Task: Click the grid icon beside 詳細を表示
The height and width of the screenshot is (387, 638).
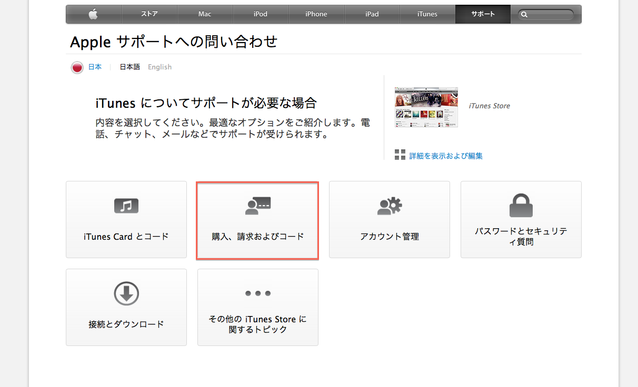Action: [x=400, y=155]
